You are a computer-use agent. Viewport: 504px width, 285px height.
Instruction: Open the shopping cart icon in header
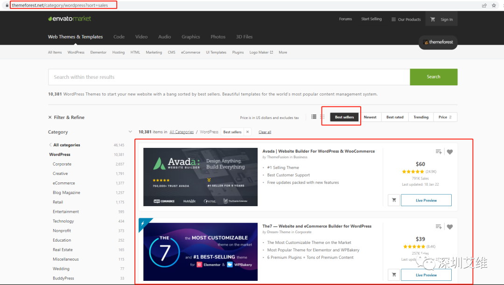[x=433, y=19]
